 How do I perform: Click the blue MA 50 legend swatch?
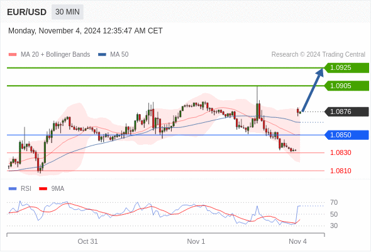click(102, 55)
